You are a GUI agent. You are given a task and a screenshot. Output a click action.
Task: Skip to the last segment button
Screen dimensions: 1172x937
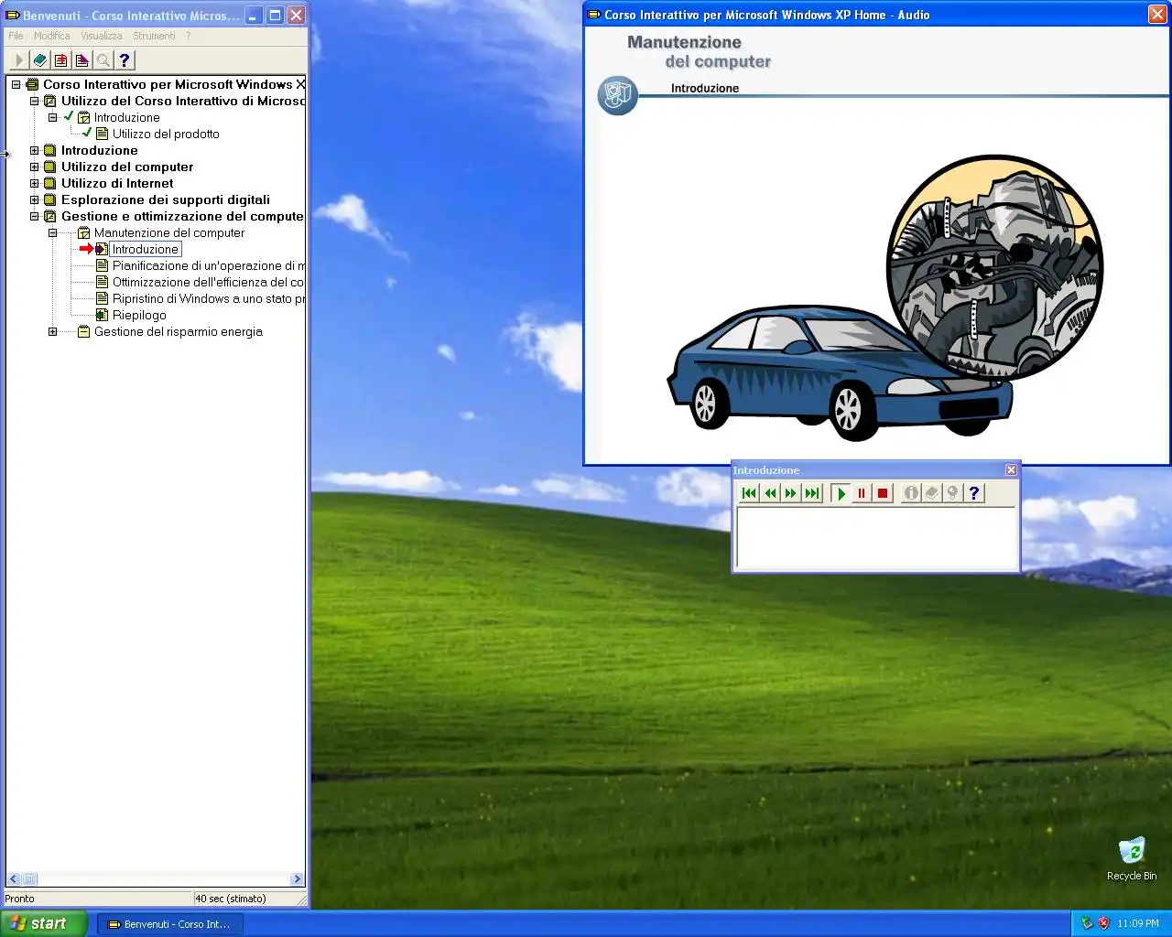(812, 493)
